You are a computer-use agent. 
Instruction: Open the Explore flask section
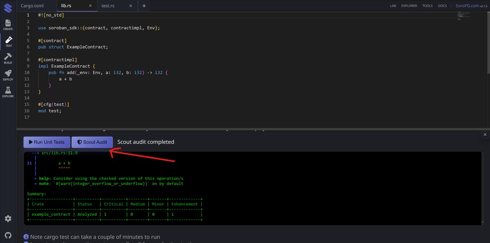(x=8, y=92)
